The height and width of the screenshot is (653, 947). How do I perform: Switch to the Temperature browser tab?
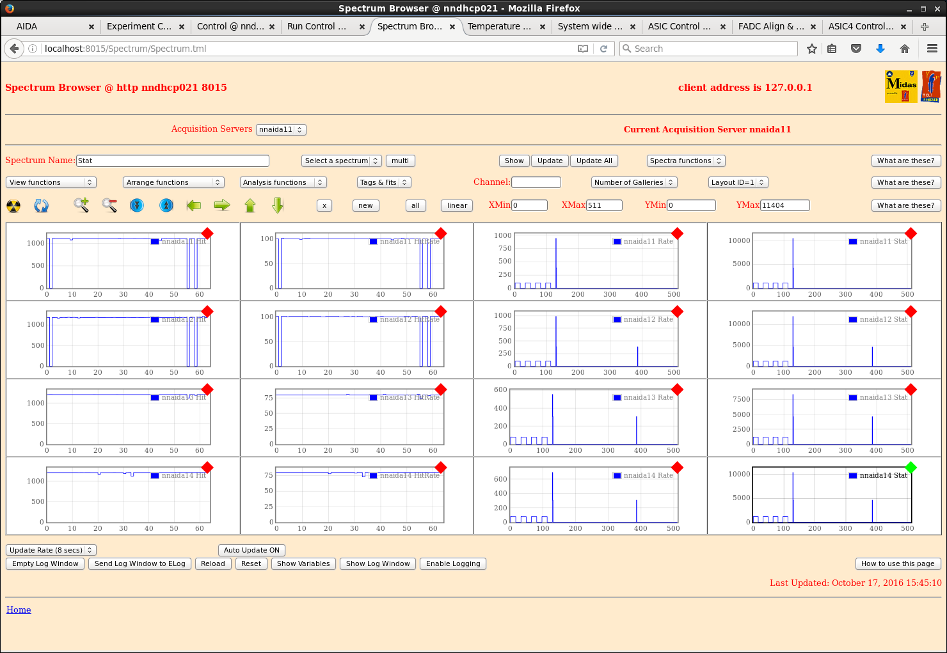tap(499, 26)
